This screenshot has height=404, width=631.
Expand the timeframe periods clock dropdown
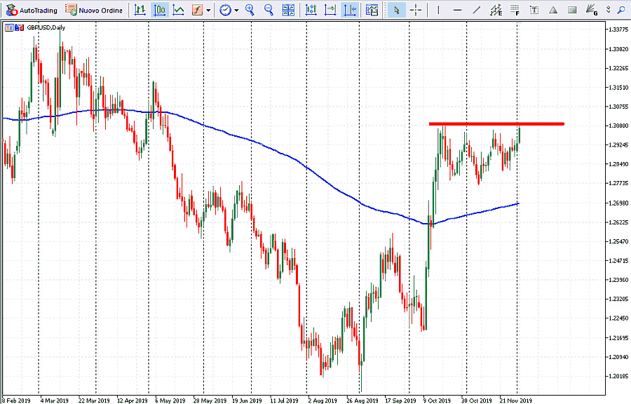click(x=236, y=11)
